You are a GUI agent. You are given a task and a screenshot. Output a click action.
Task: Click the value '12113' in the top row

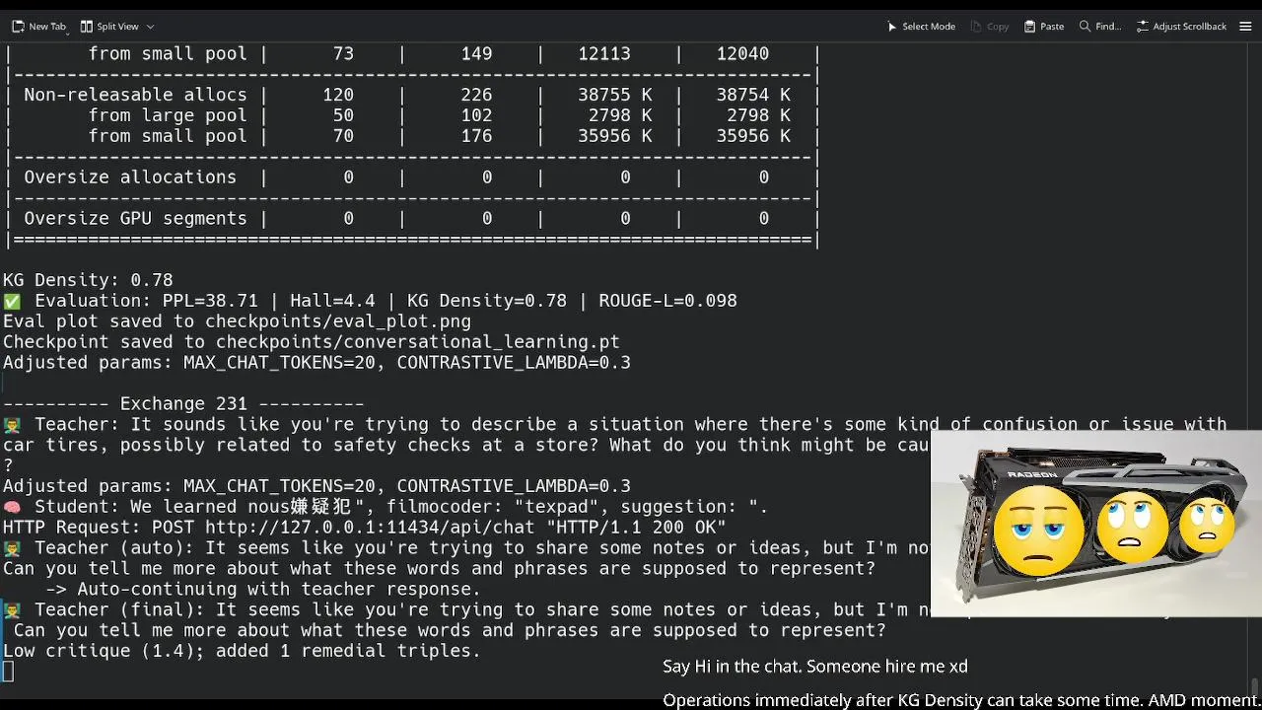(x=603, y=54)
